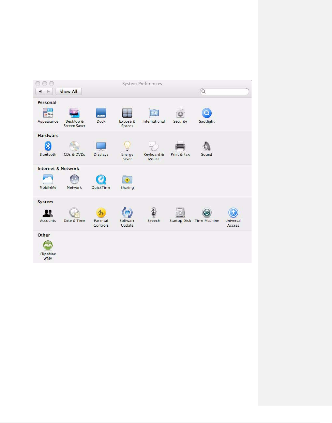Select the Displays preference icon
Image resolution: width=332 pixels, height=423 pixels.
[101, 146]
